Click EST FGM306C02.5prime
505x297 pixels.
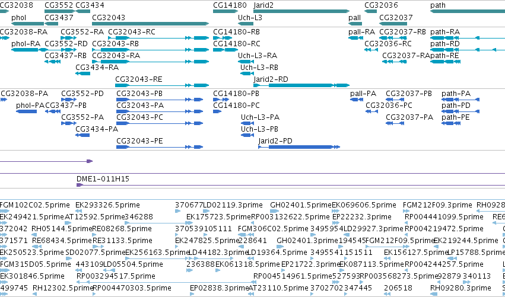(273, 229)
